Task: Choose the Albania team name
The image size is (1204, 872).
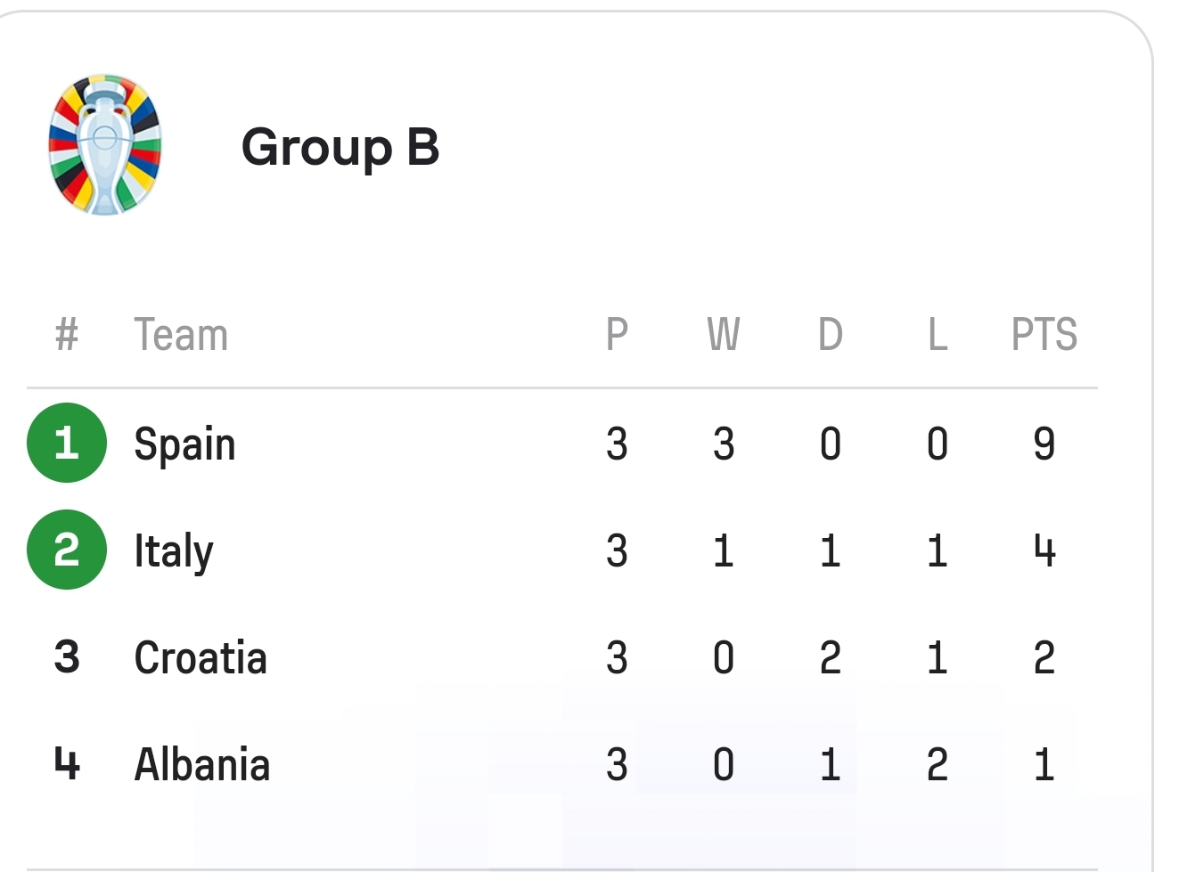Action: (x=202, y=765)
